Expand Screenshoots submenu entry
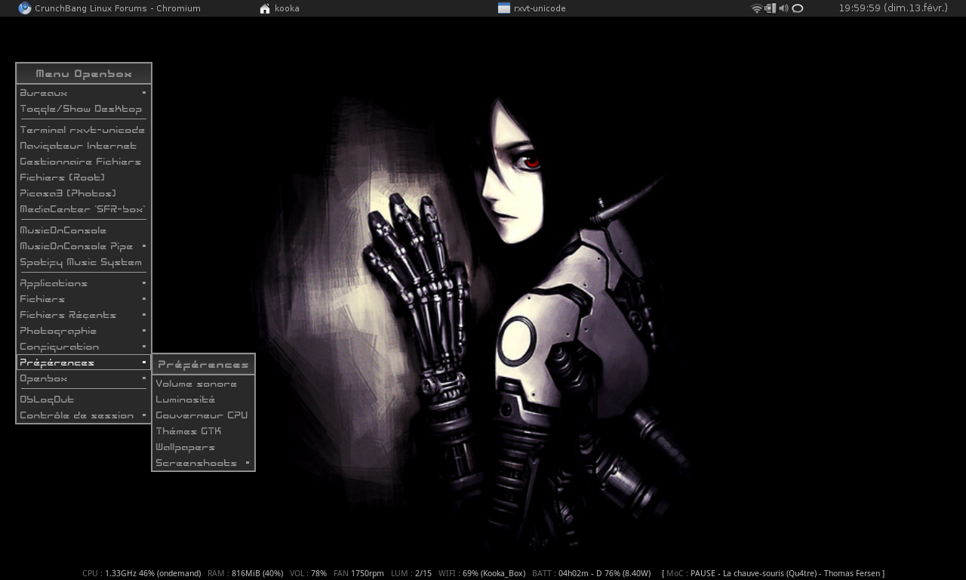This screenshot has height=580, width=966. [204, 463]
